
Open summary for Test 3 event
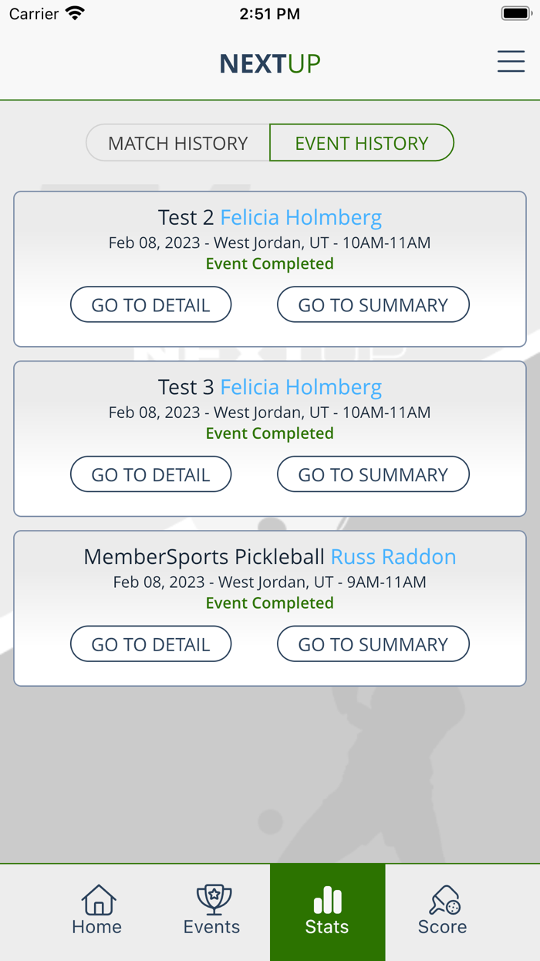pyautogui.click(x=373, y=474)
